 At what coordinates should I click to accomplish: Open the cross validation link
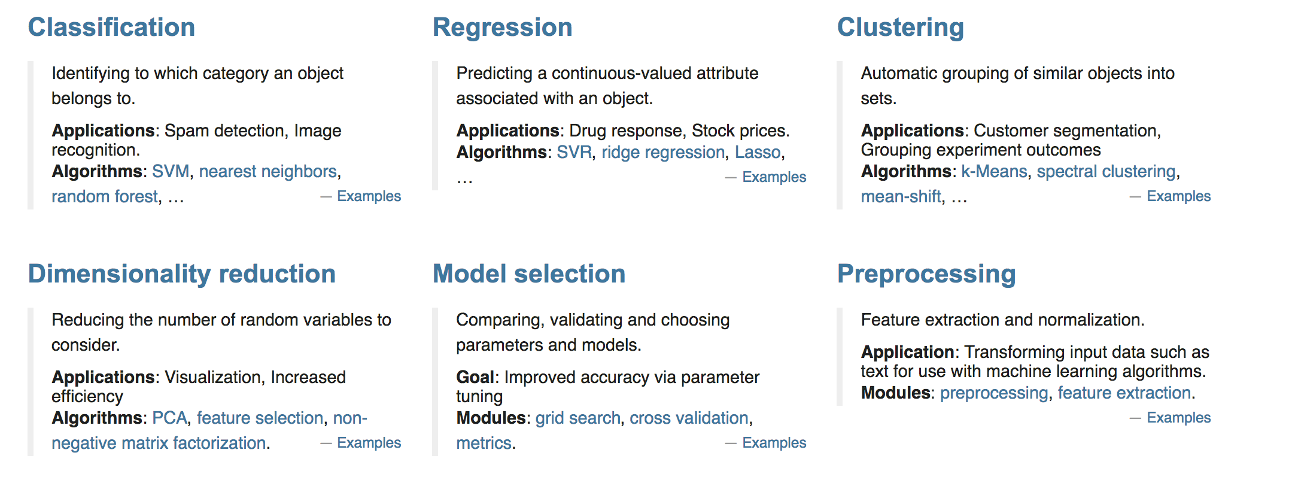coord(689,418)
